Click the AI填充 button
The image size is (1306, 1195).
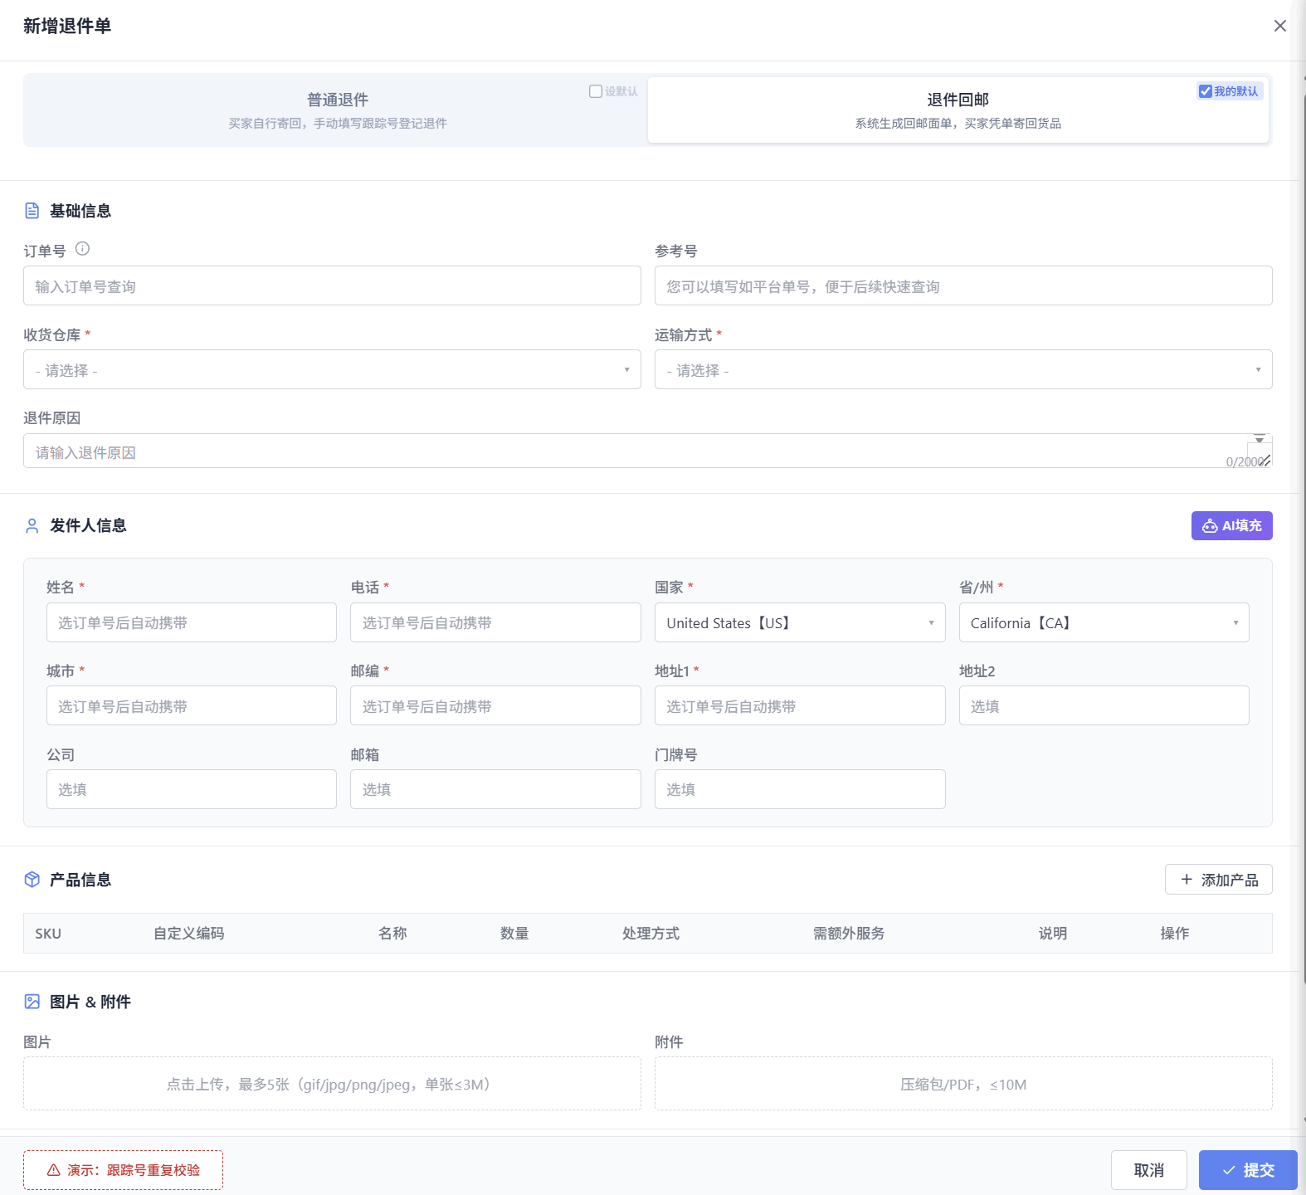pyautogui.click(x=1232, y=525)
